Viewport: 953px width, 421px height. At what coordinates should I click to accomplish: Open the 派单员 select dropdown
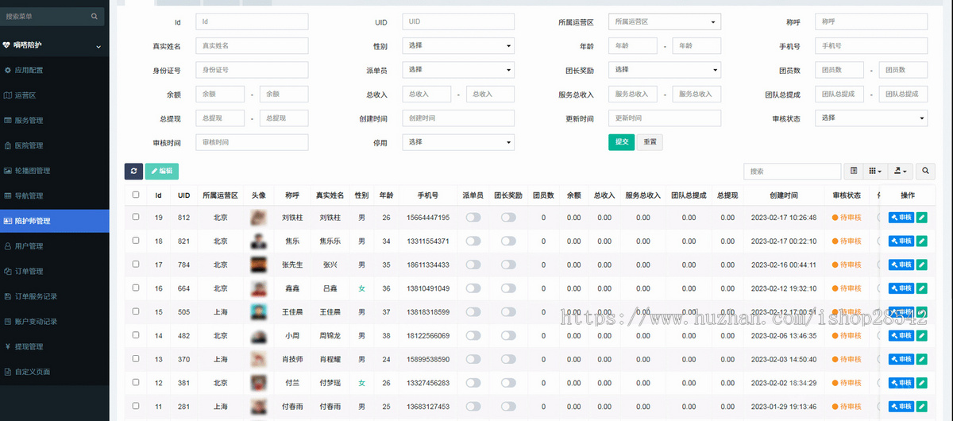point(458,70)
